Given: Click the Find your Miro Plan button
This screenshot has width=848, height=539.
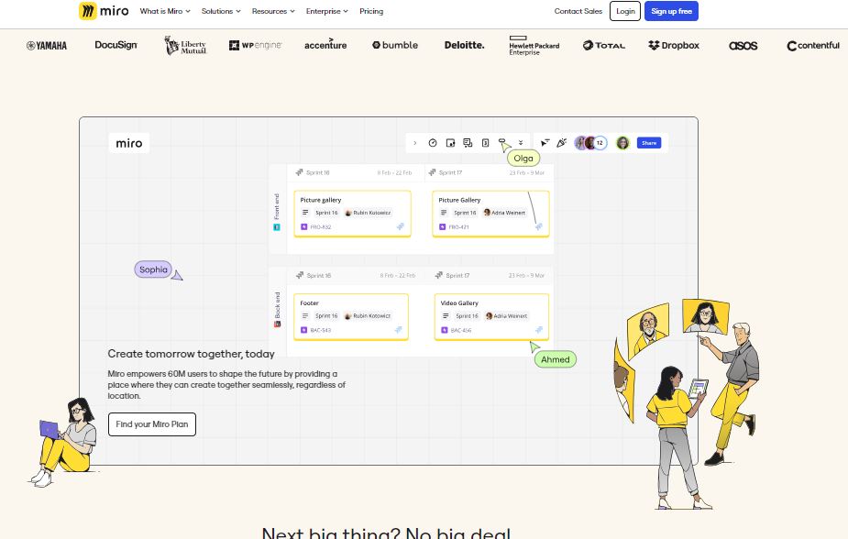Looking at the screenshot, I should (152, 424).
